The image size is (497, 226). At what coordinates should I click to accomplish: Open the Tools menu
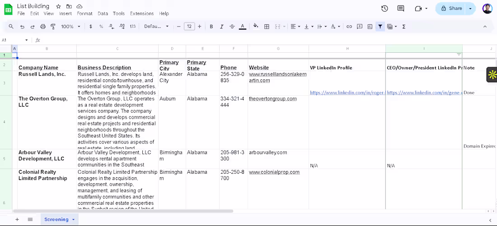coord(119,14)
